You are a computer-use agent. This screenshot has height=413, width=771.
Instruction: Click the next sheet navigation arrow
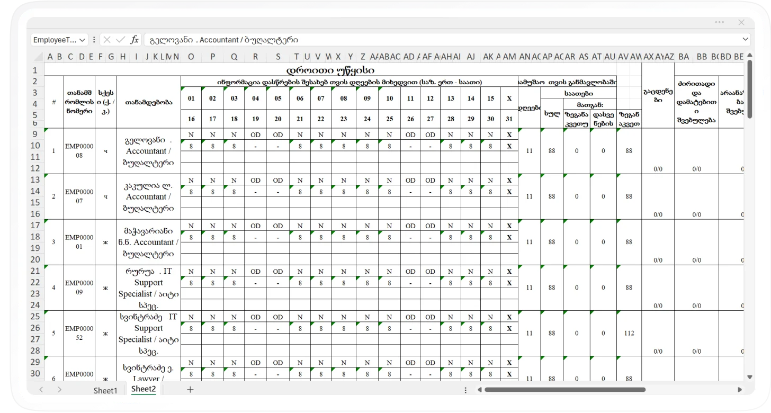point(59,390)
